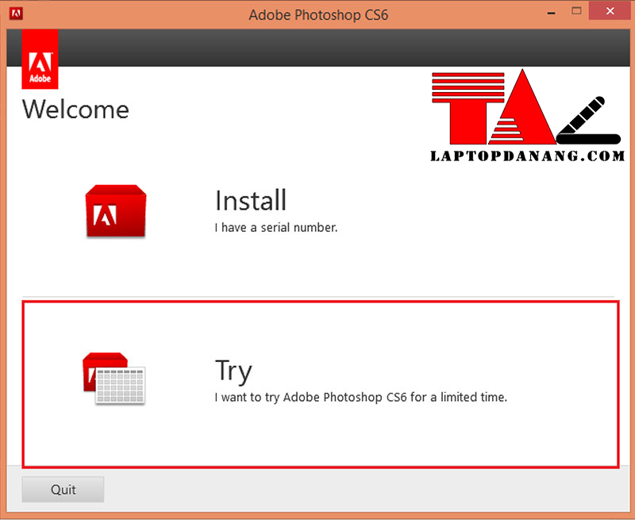Maximize the installer window
The width and height of the screenshot is (635, 520).
click(576, 13)
